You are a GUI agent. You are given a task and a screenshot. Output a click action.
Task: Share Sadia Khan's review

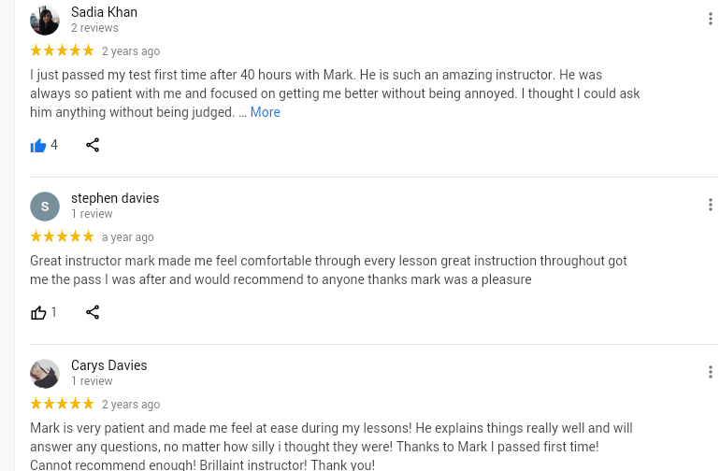[93, 145]
